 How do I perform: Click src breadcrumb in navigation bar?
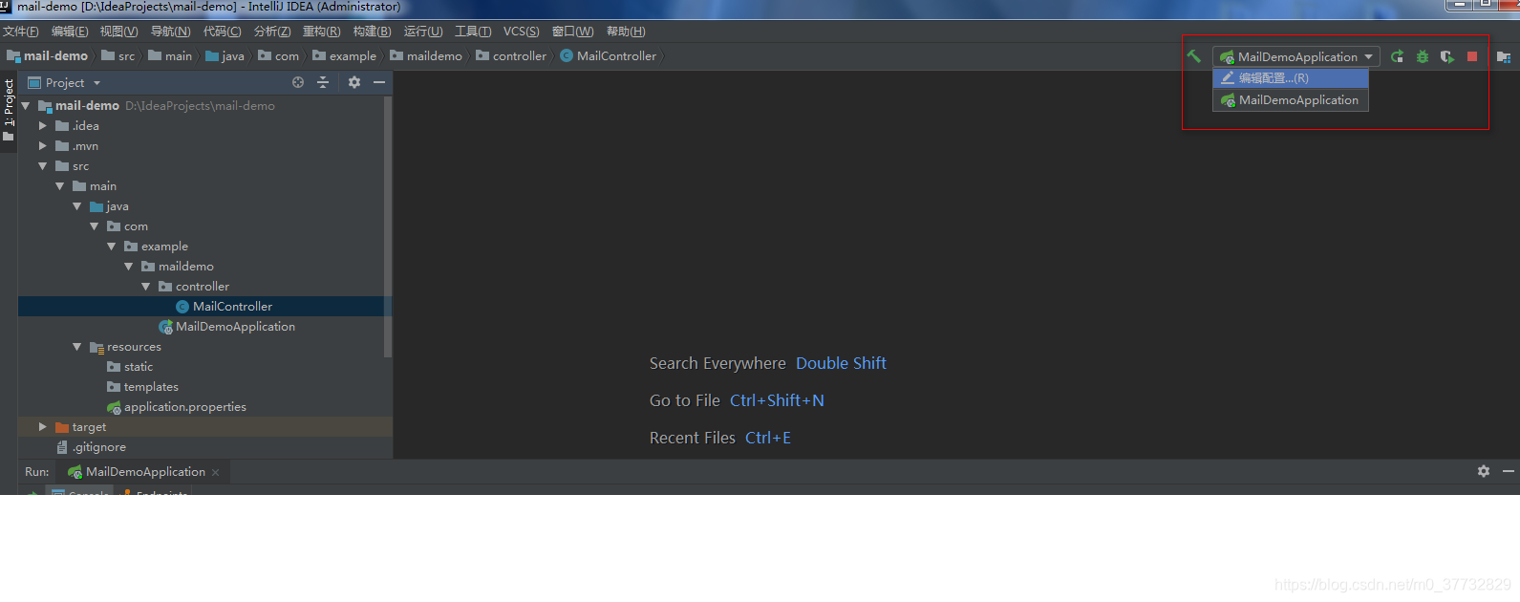pos(118,56)
